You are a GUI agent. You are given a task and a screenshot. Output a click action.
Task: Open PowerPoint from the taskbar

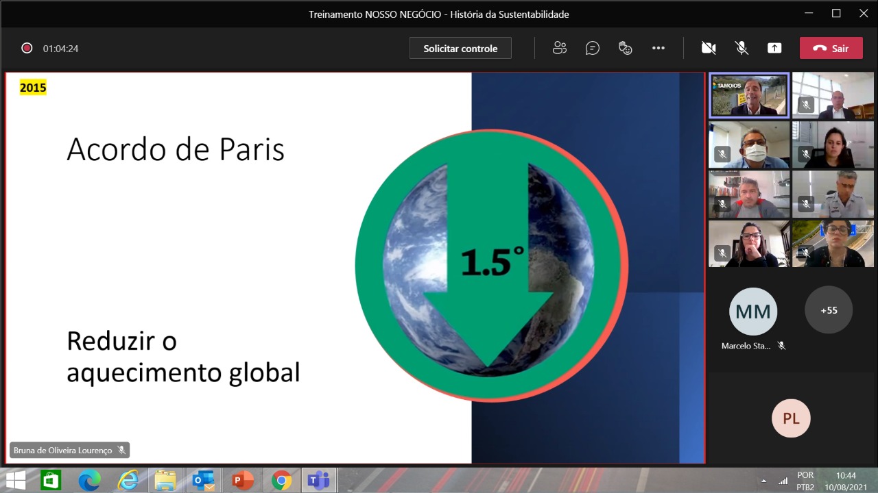pyautogui.click(x=242, y=481)
